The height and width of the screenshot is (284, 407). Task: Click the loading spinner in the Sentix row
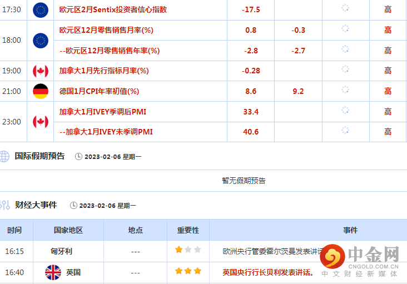click(345, 8)
